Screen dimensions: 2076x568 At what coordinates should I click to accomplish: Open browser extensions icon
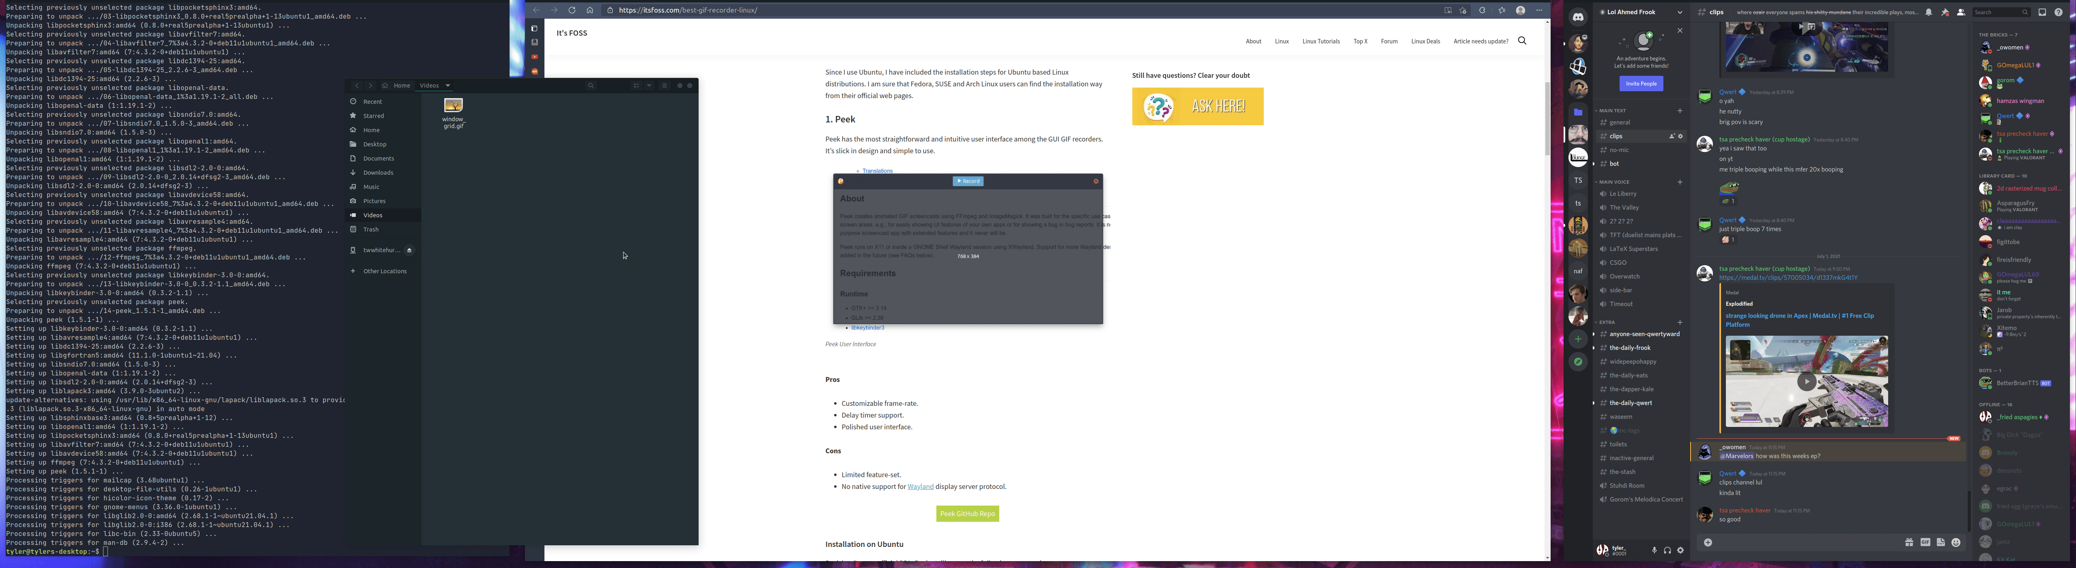click(x=1481, y=11)
